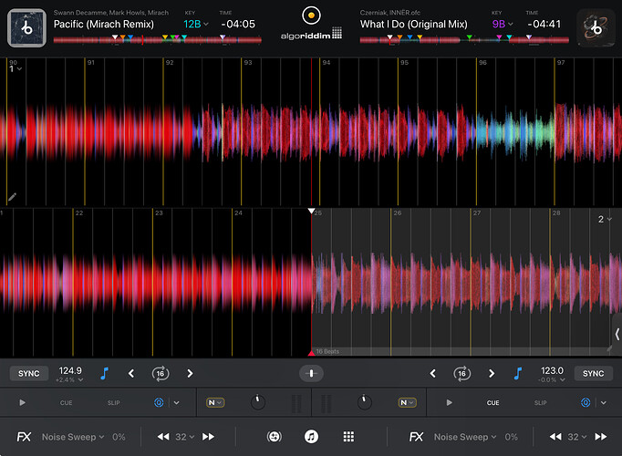Viewport: 622px width, 456px height.
Task: Click deck 2 filter knob
Action: (x=364, y=402)
